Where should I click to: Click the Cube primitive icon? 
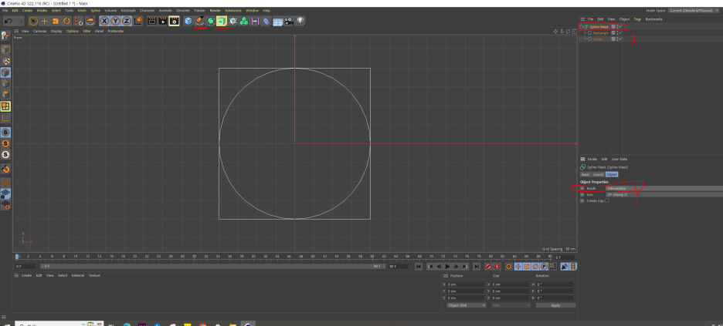coord(188,21)
